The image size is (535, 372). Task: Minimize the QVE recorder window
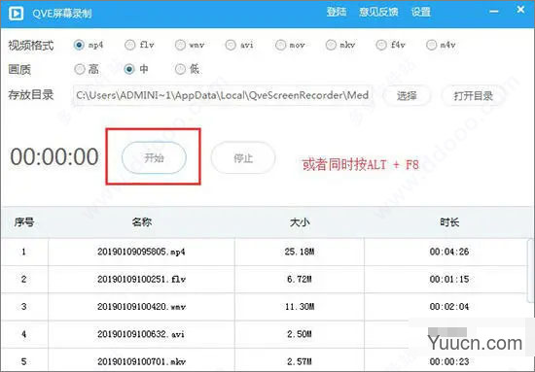pos(494,12)
